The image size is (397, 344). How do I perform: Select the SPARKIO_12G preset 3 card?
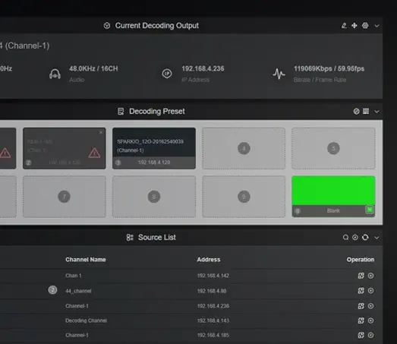[154, 148]
